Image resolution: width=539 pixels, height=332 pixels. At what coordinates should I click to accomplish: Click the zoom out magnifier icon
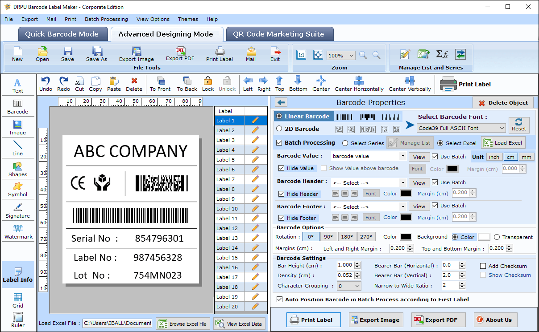point(377,55)
